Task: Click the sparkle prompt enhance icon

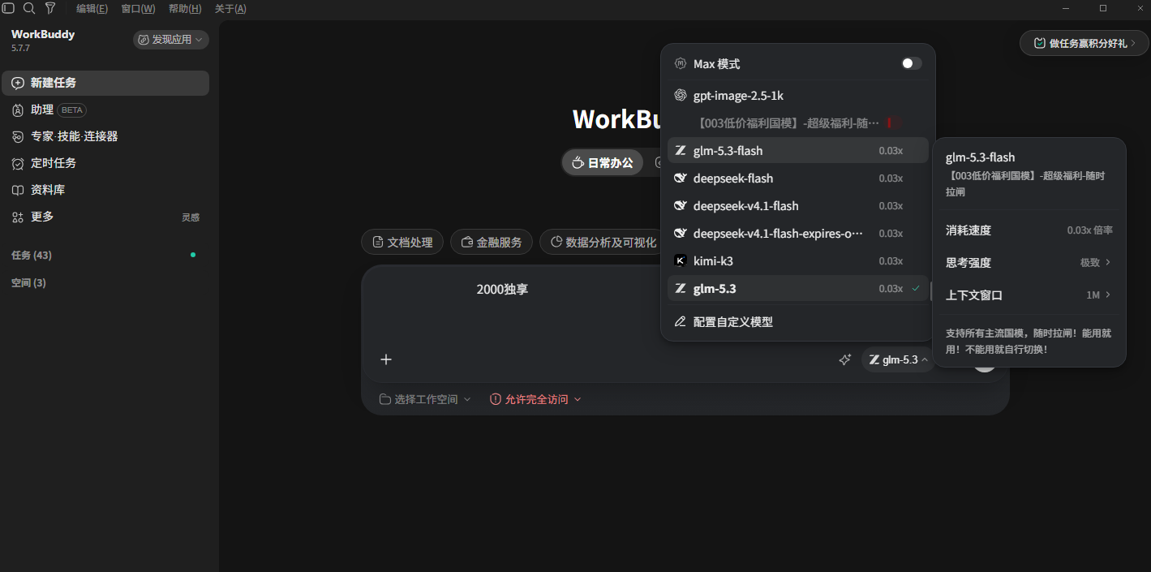Action: 844,359
